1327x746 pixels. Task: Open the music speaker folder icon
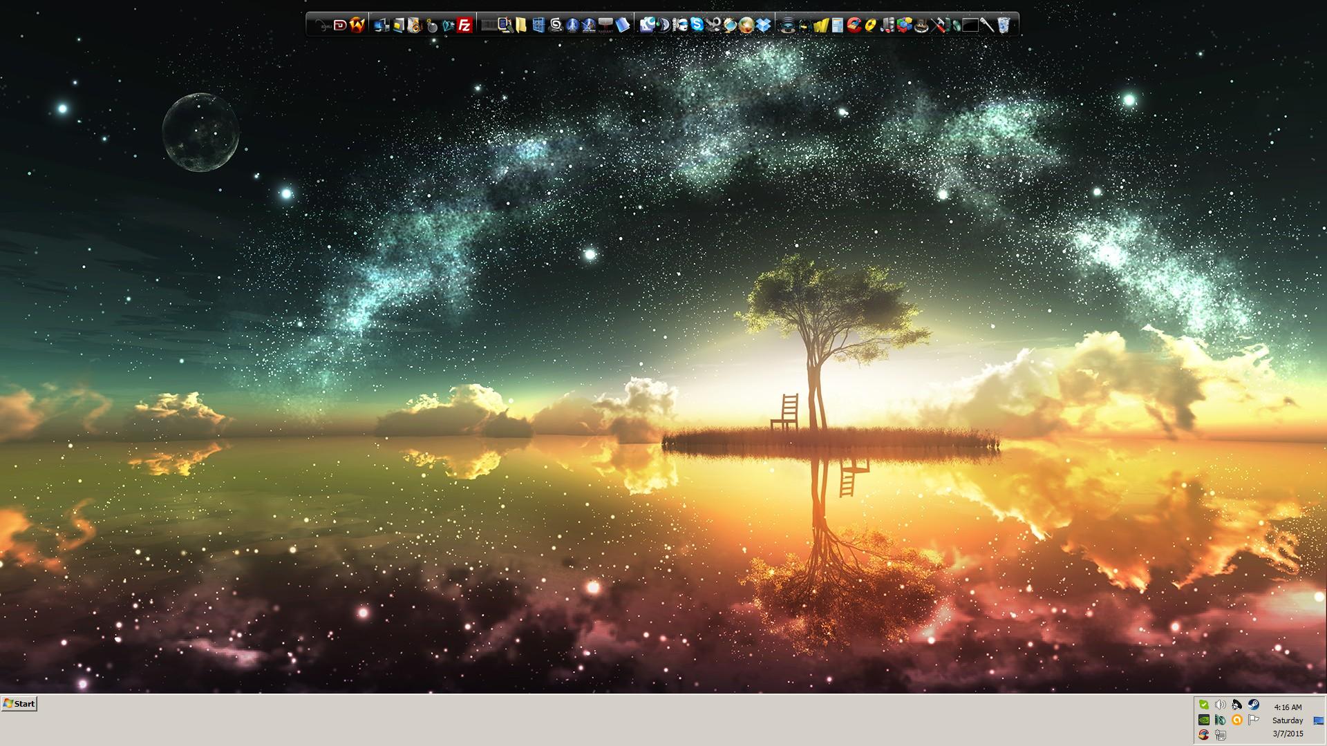coord(415,26)
